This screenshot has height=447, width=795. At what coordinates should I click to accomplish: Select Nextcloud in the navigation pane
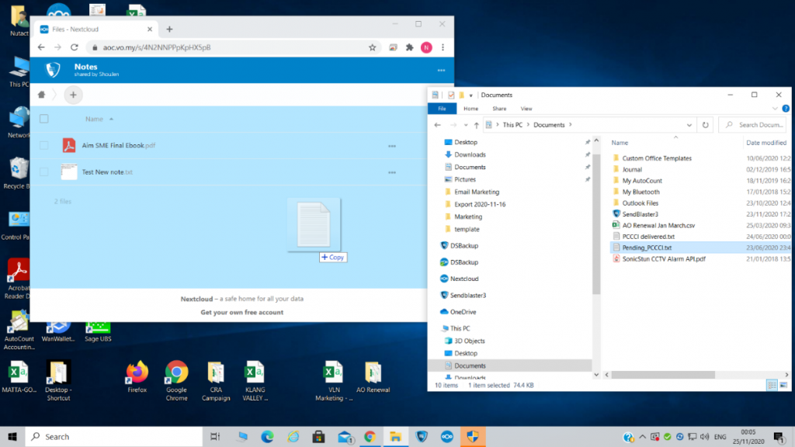pyautogui.click(x=464, y=279)
